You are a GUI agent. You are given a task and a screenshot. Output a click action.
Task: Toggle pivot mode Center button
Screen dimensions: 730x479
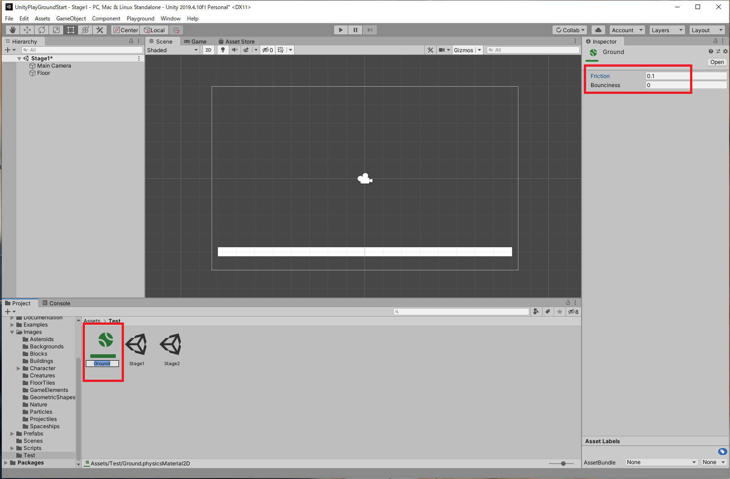point(126,30)
